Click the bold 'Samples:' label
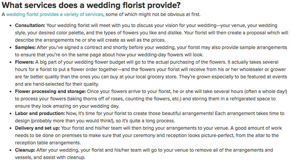 click(25, 48)
